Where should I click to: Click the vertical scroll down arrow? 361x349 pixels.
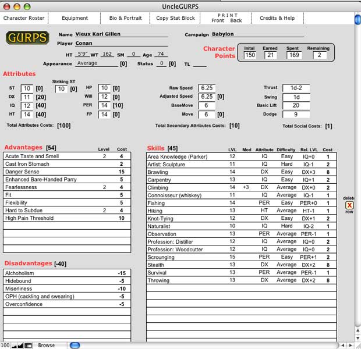(x=358, y=338)
